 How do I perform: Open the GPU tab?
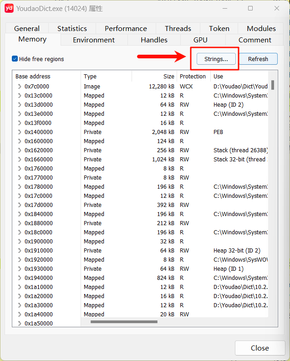click(x=200, y=40)
